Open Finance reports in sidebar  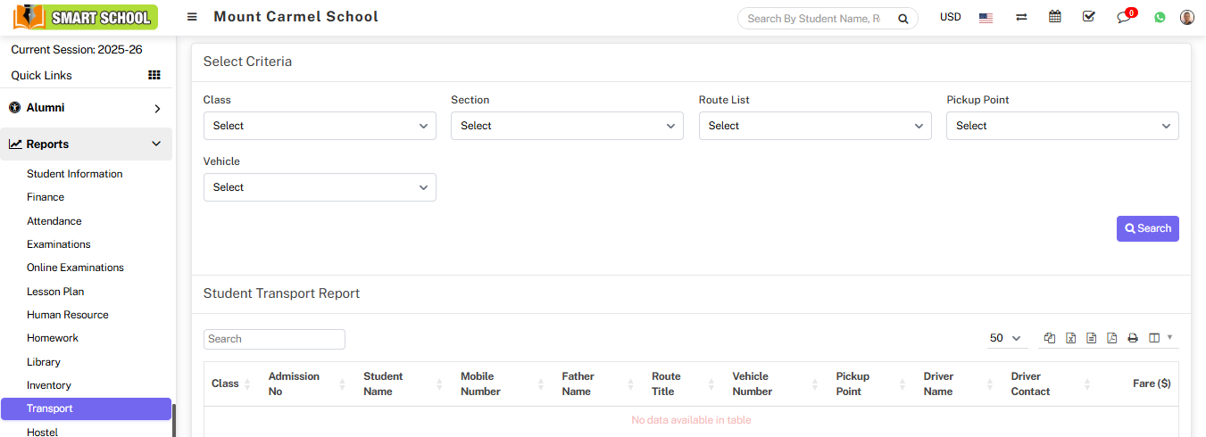click(x=46, y=197)
